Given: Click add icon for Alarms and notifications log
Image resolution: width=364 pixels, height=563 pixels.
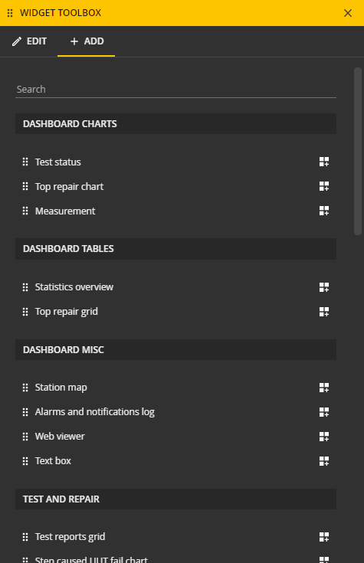Looking at the screenshot, I should [323, 412].
